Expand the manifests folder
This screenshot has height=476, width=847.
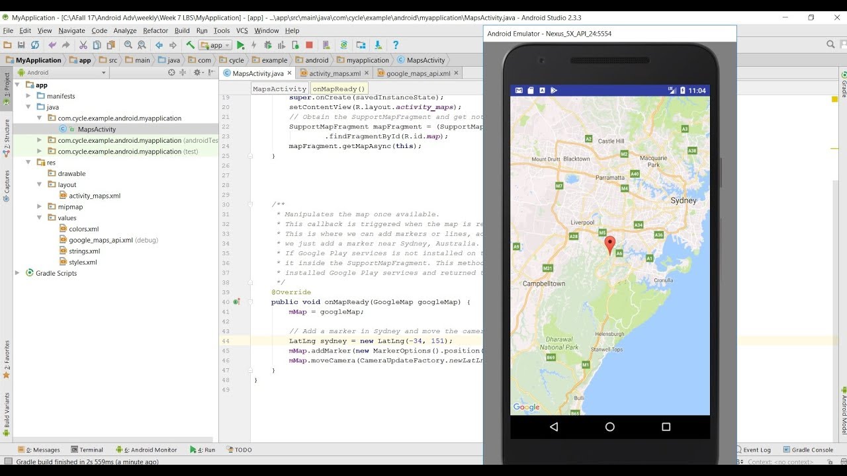tap(28, 96)
